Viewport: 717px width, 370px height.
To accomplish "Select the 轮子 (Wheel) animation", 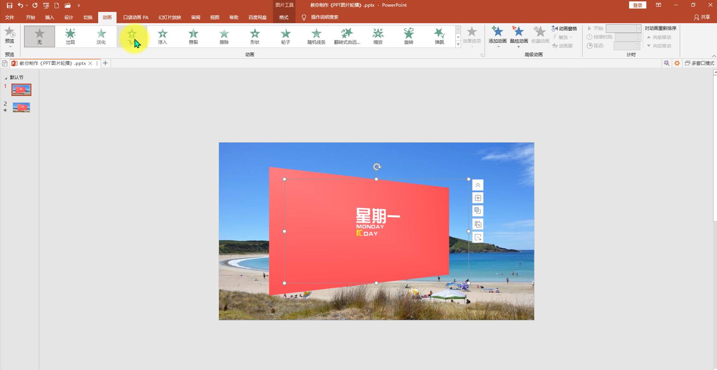I will (x=286, y=36).
